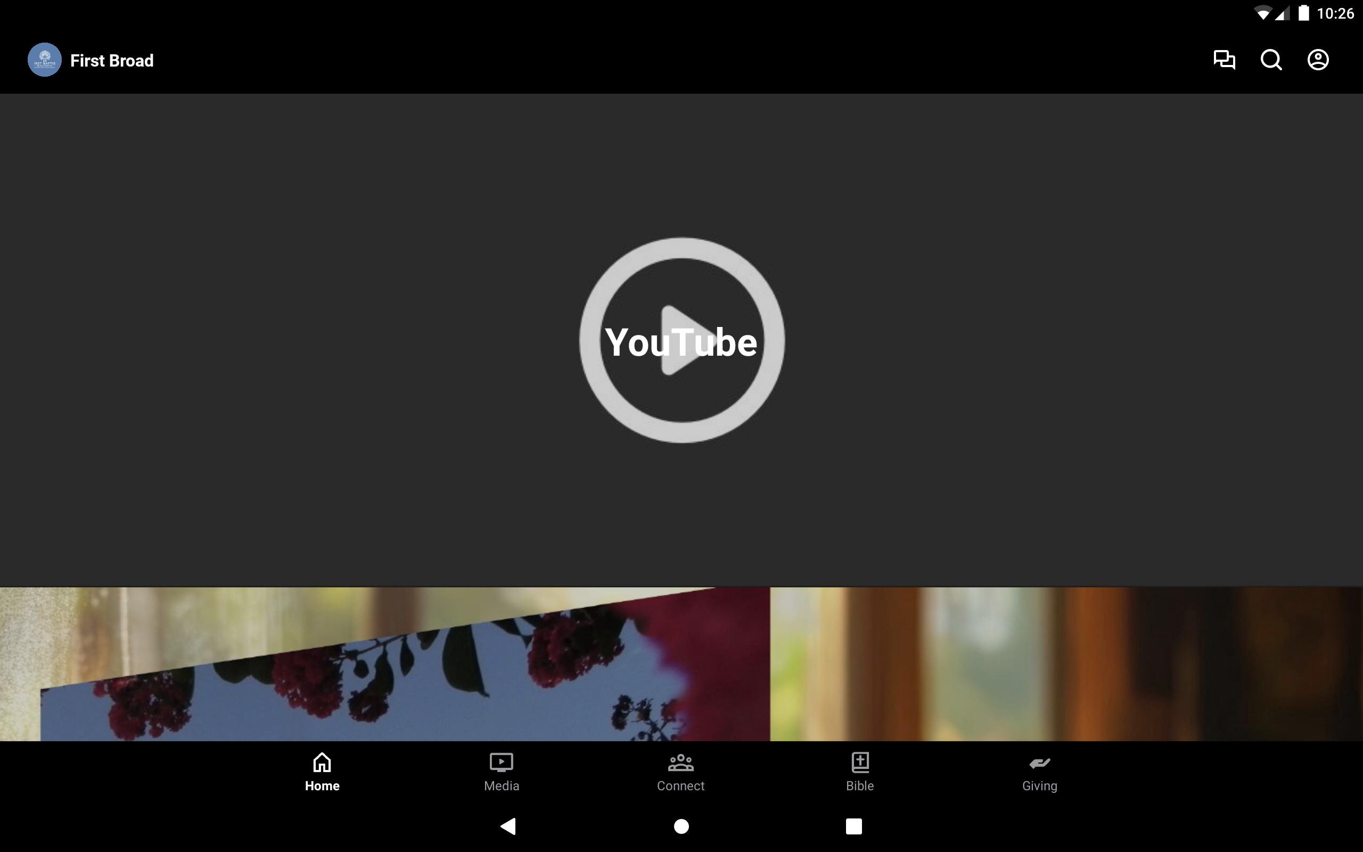This screenshot has height=852, width=1363.
Task: Open the recent apps square button
Action: pos(853,826)
